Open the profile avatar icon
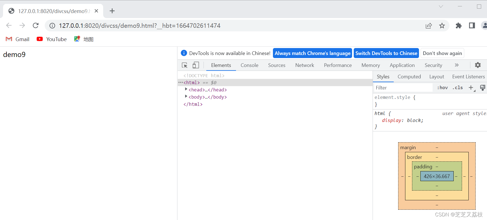The image size is (487, 220). [x=485, y=26]
